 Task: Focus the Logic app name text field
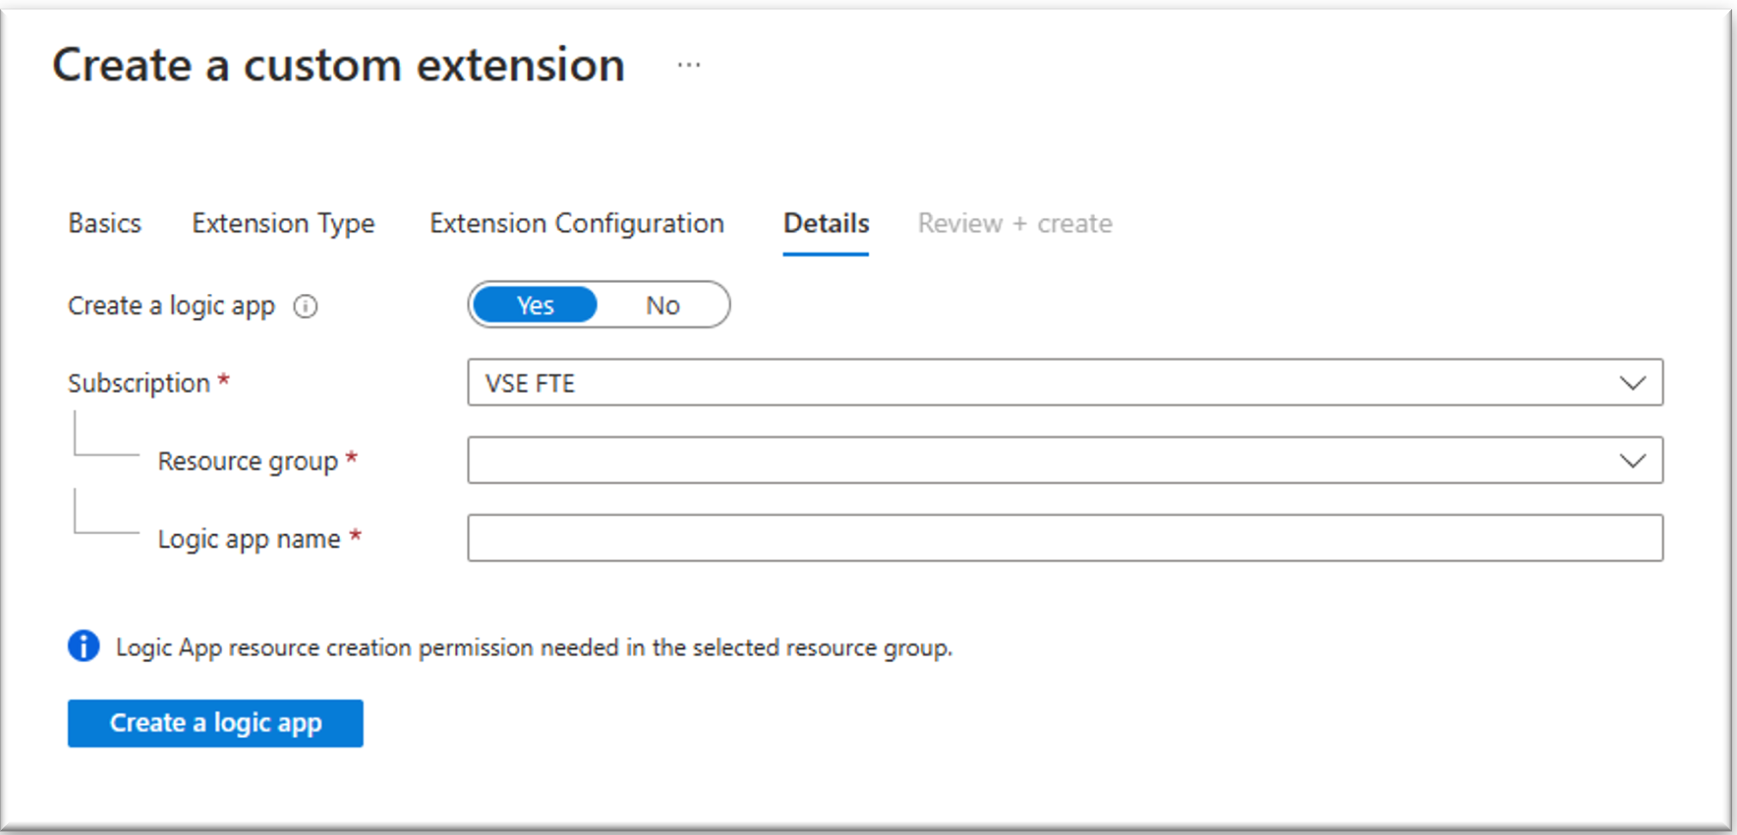tap(1064, 538)
